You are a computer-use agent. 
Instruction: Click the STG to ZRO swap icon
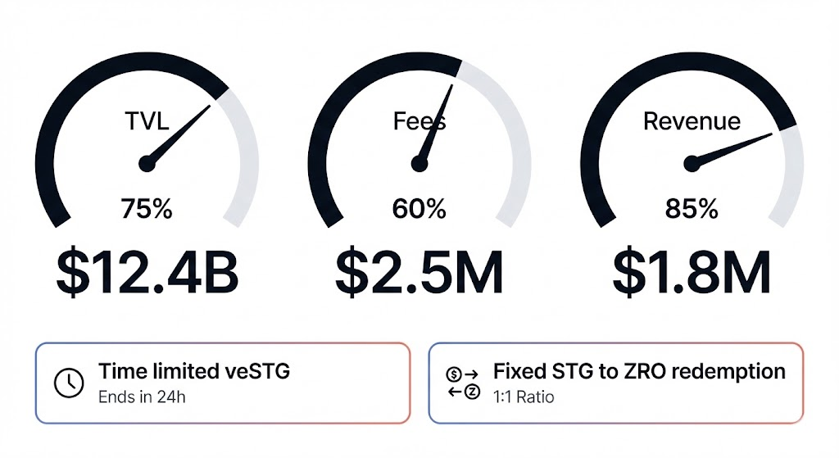[x=463, y=383]
